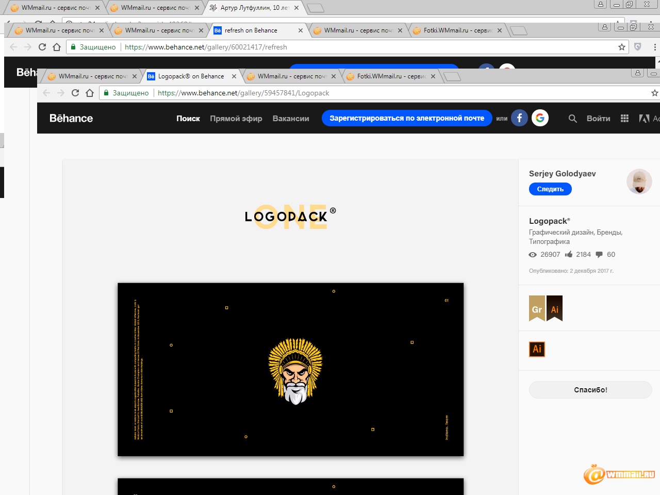Click Опубликовано: 2 декабря 2017 г. text
660x495 pixels.
click(571, 271)
